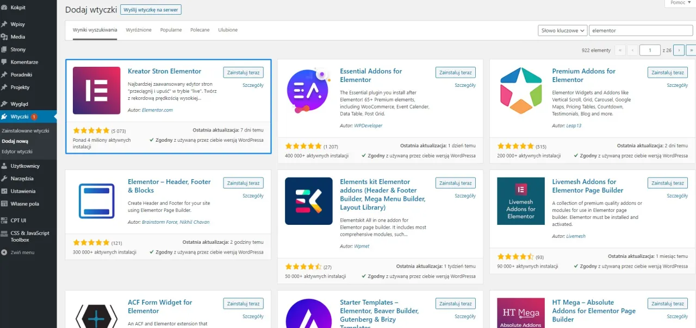This screenshot has height=328, width=696.
Task: Click the Elementor Header, Footer & Blocks icon
Action: (96, 201)
